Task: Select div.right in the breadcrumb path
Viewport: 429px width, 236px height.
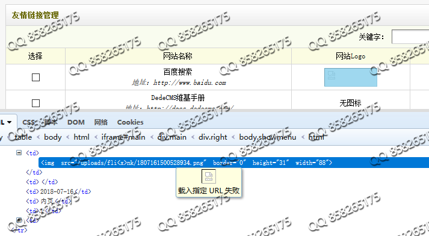Action: point(212,137)
